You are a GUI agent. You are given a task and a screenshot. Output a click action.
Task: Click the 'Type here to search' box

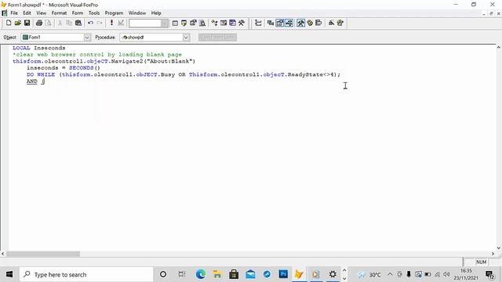(86, 274)
